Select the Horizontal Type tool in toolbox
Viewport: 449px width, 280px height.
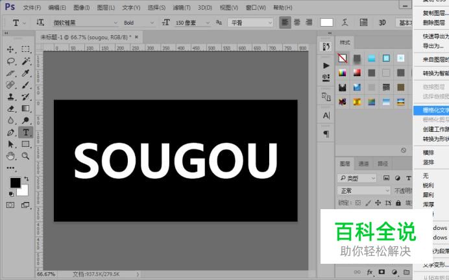point(25,133)
